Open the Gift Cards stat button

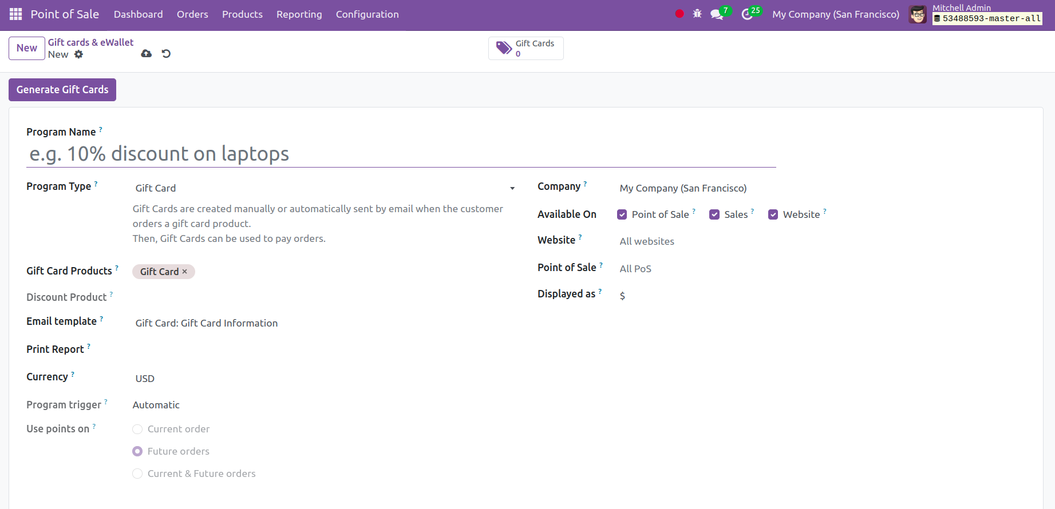pos(525,48)
